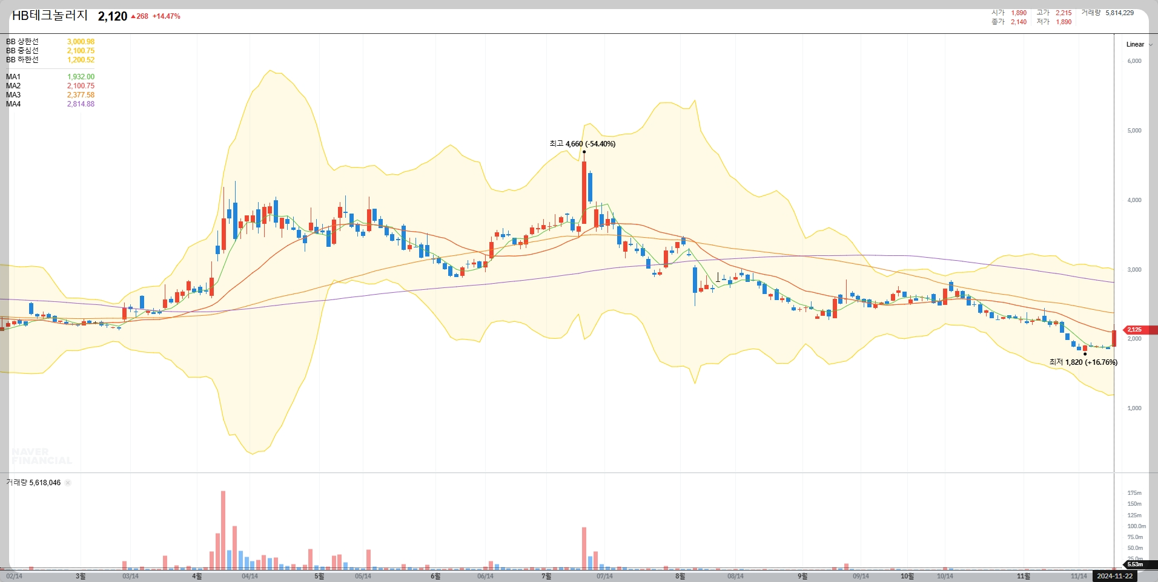Image resolution: width=1158 pixels, height=582 pixels.
Task: Click the 4월 label on time axis
Action: coord(197,577)
